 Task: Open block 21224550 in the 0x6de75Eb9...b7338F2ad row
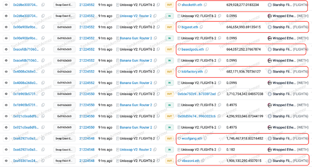(87, 94)
